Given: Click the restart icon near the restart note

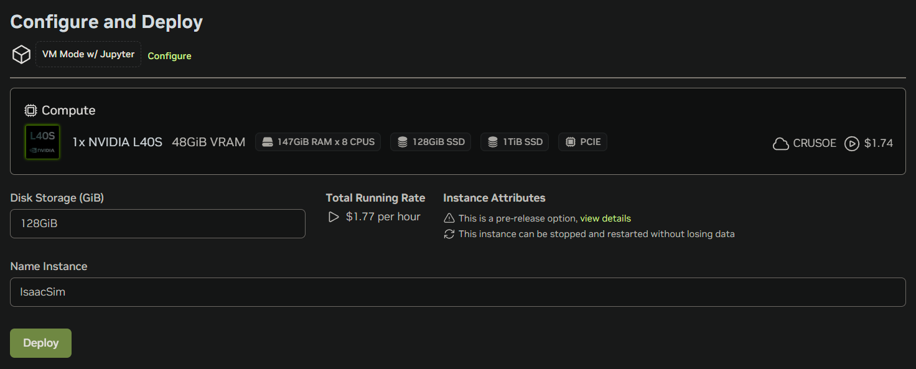Looking at the screenshot, I should (x=449, y=234).
